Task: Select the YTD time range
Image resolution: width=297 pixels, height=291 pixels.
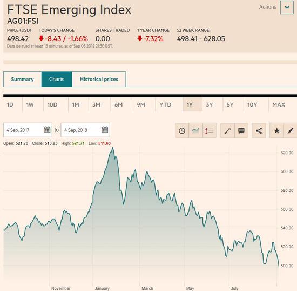Action: 165,105
